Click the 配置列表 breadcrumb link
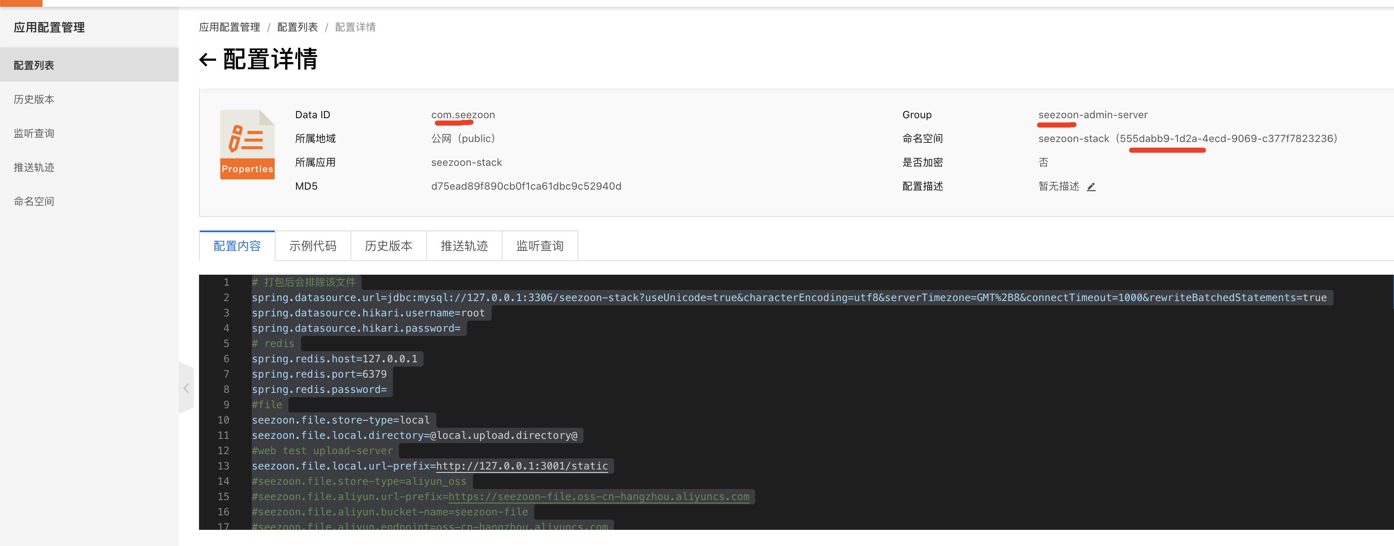1394x546 pixels. pos(297,27)
